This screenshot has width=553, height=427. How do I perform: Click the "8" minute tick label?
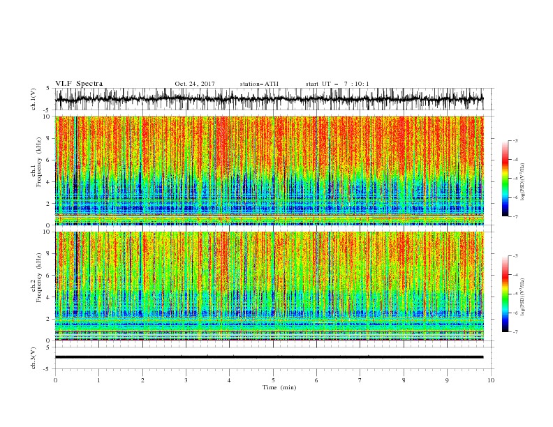pos(404,380)
